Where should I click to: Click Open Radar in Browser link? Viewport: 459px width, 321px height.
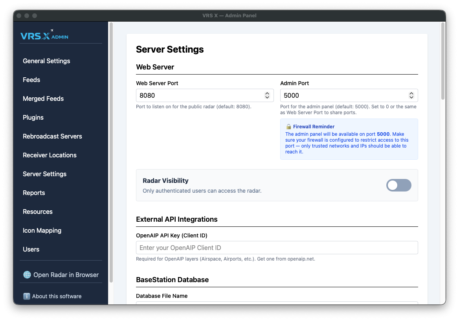(66, 275)
